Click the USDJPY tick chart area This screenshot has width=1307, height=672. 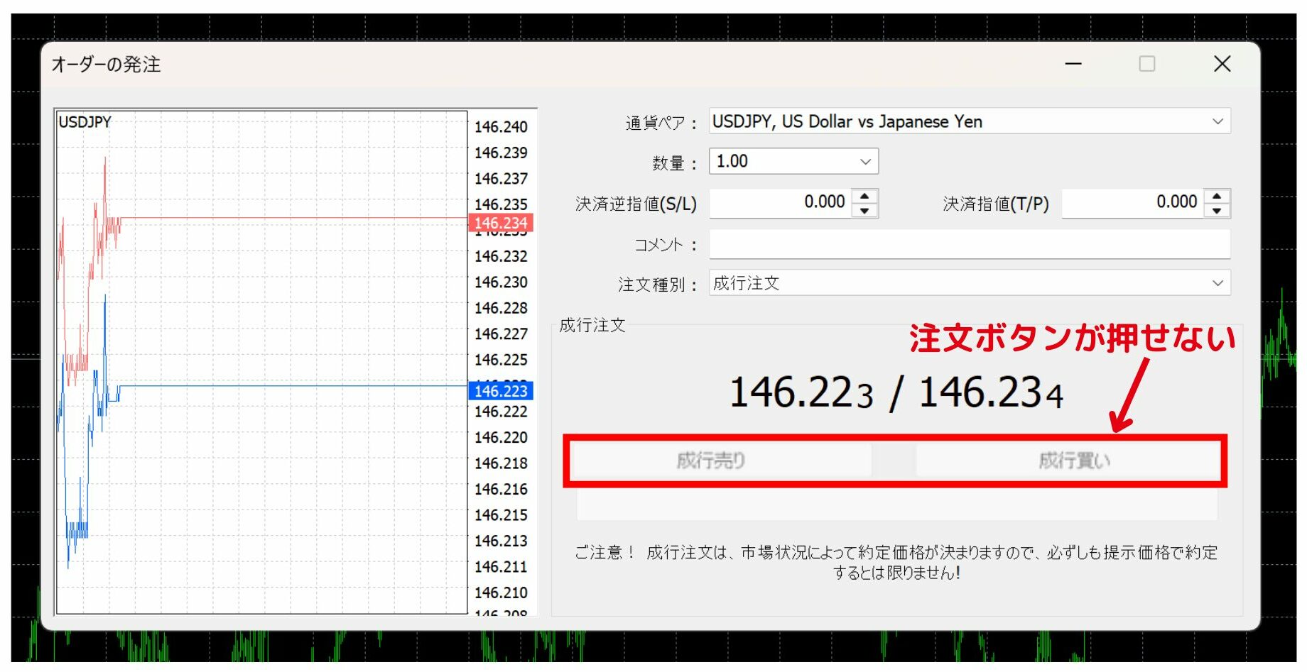(284, 461)
